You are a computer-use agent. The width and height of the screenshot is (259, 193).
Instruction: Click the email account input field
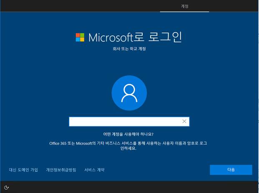coord(129,121)
